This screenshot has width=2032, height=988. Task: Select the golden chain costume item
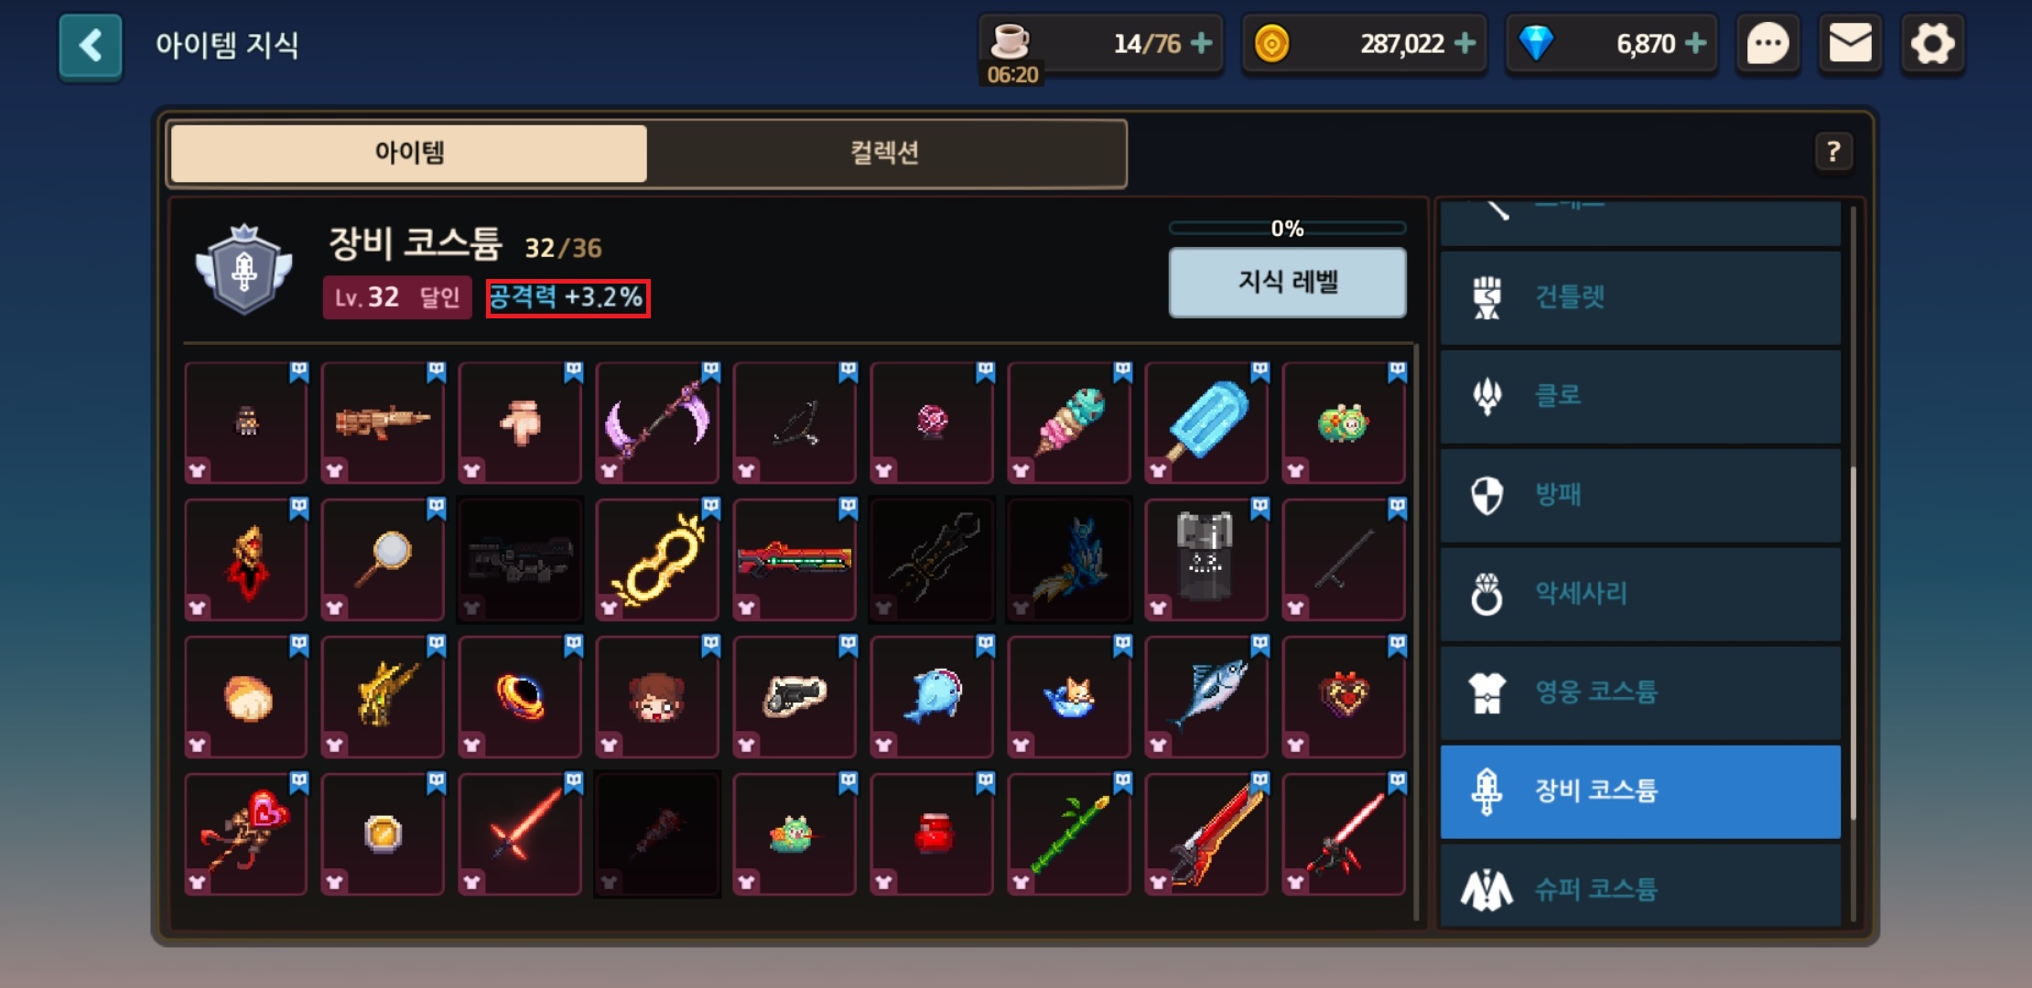(657, 560)
